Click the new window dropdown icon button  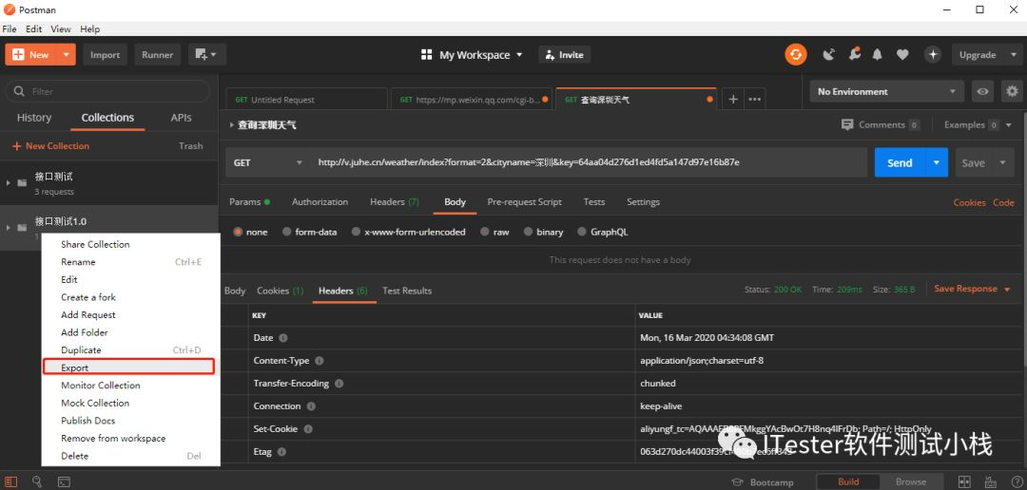pos(207,55)
